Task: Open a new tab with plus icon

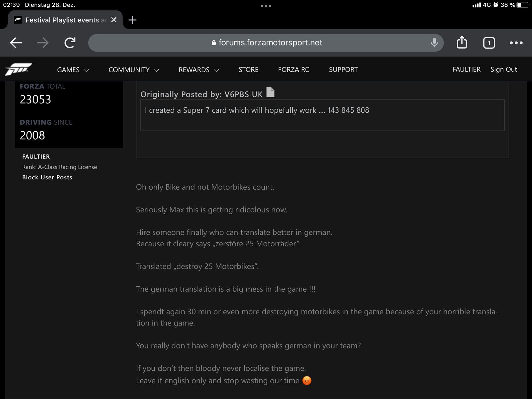Action: 132,20
